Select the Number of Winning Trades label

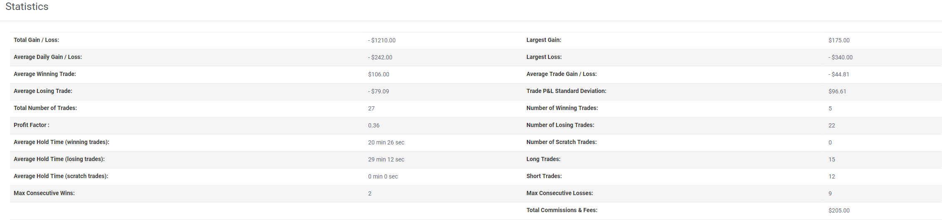coord(562,108)
